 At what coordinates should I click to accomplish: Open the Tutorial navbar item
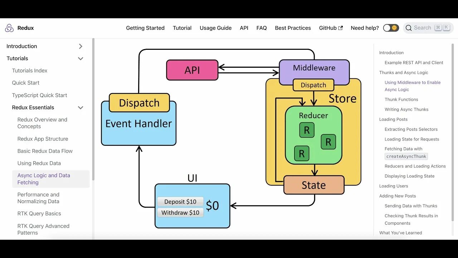(x=182, y=28)
